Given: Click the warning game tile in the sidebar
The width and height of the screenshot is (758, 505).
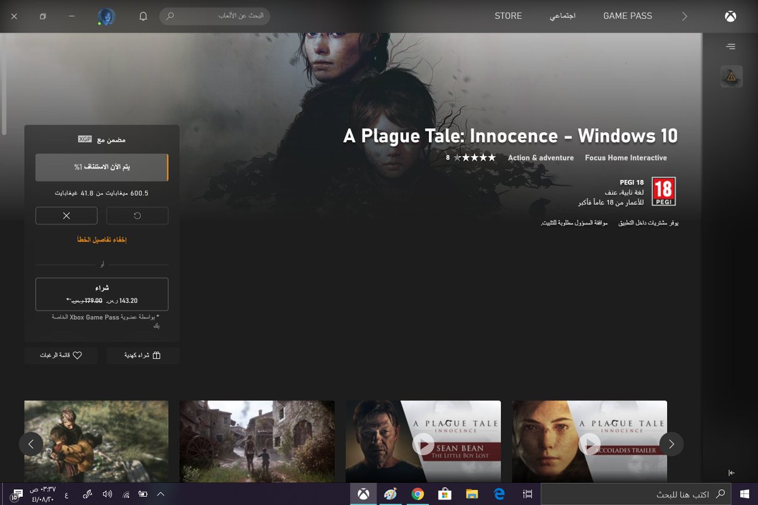Looking at the screenshot, I should tap(731, 76).
